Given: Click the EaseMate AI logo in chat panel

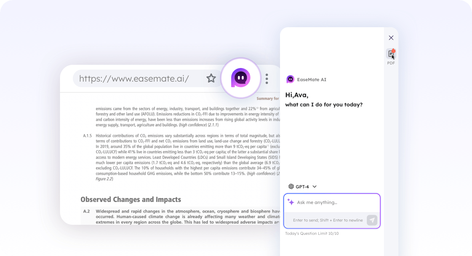Looking at the screenshot, I should tap(290, 80).
